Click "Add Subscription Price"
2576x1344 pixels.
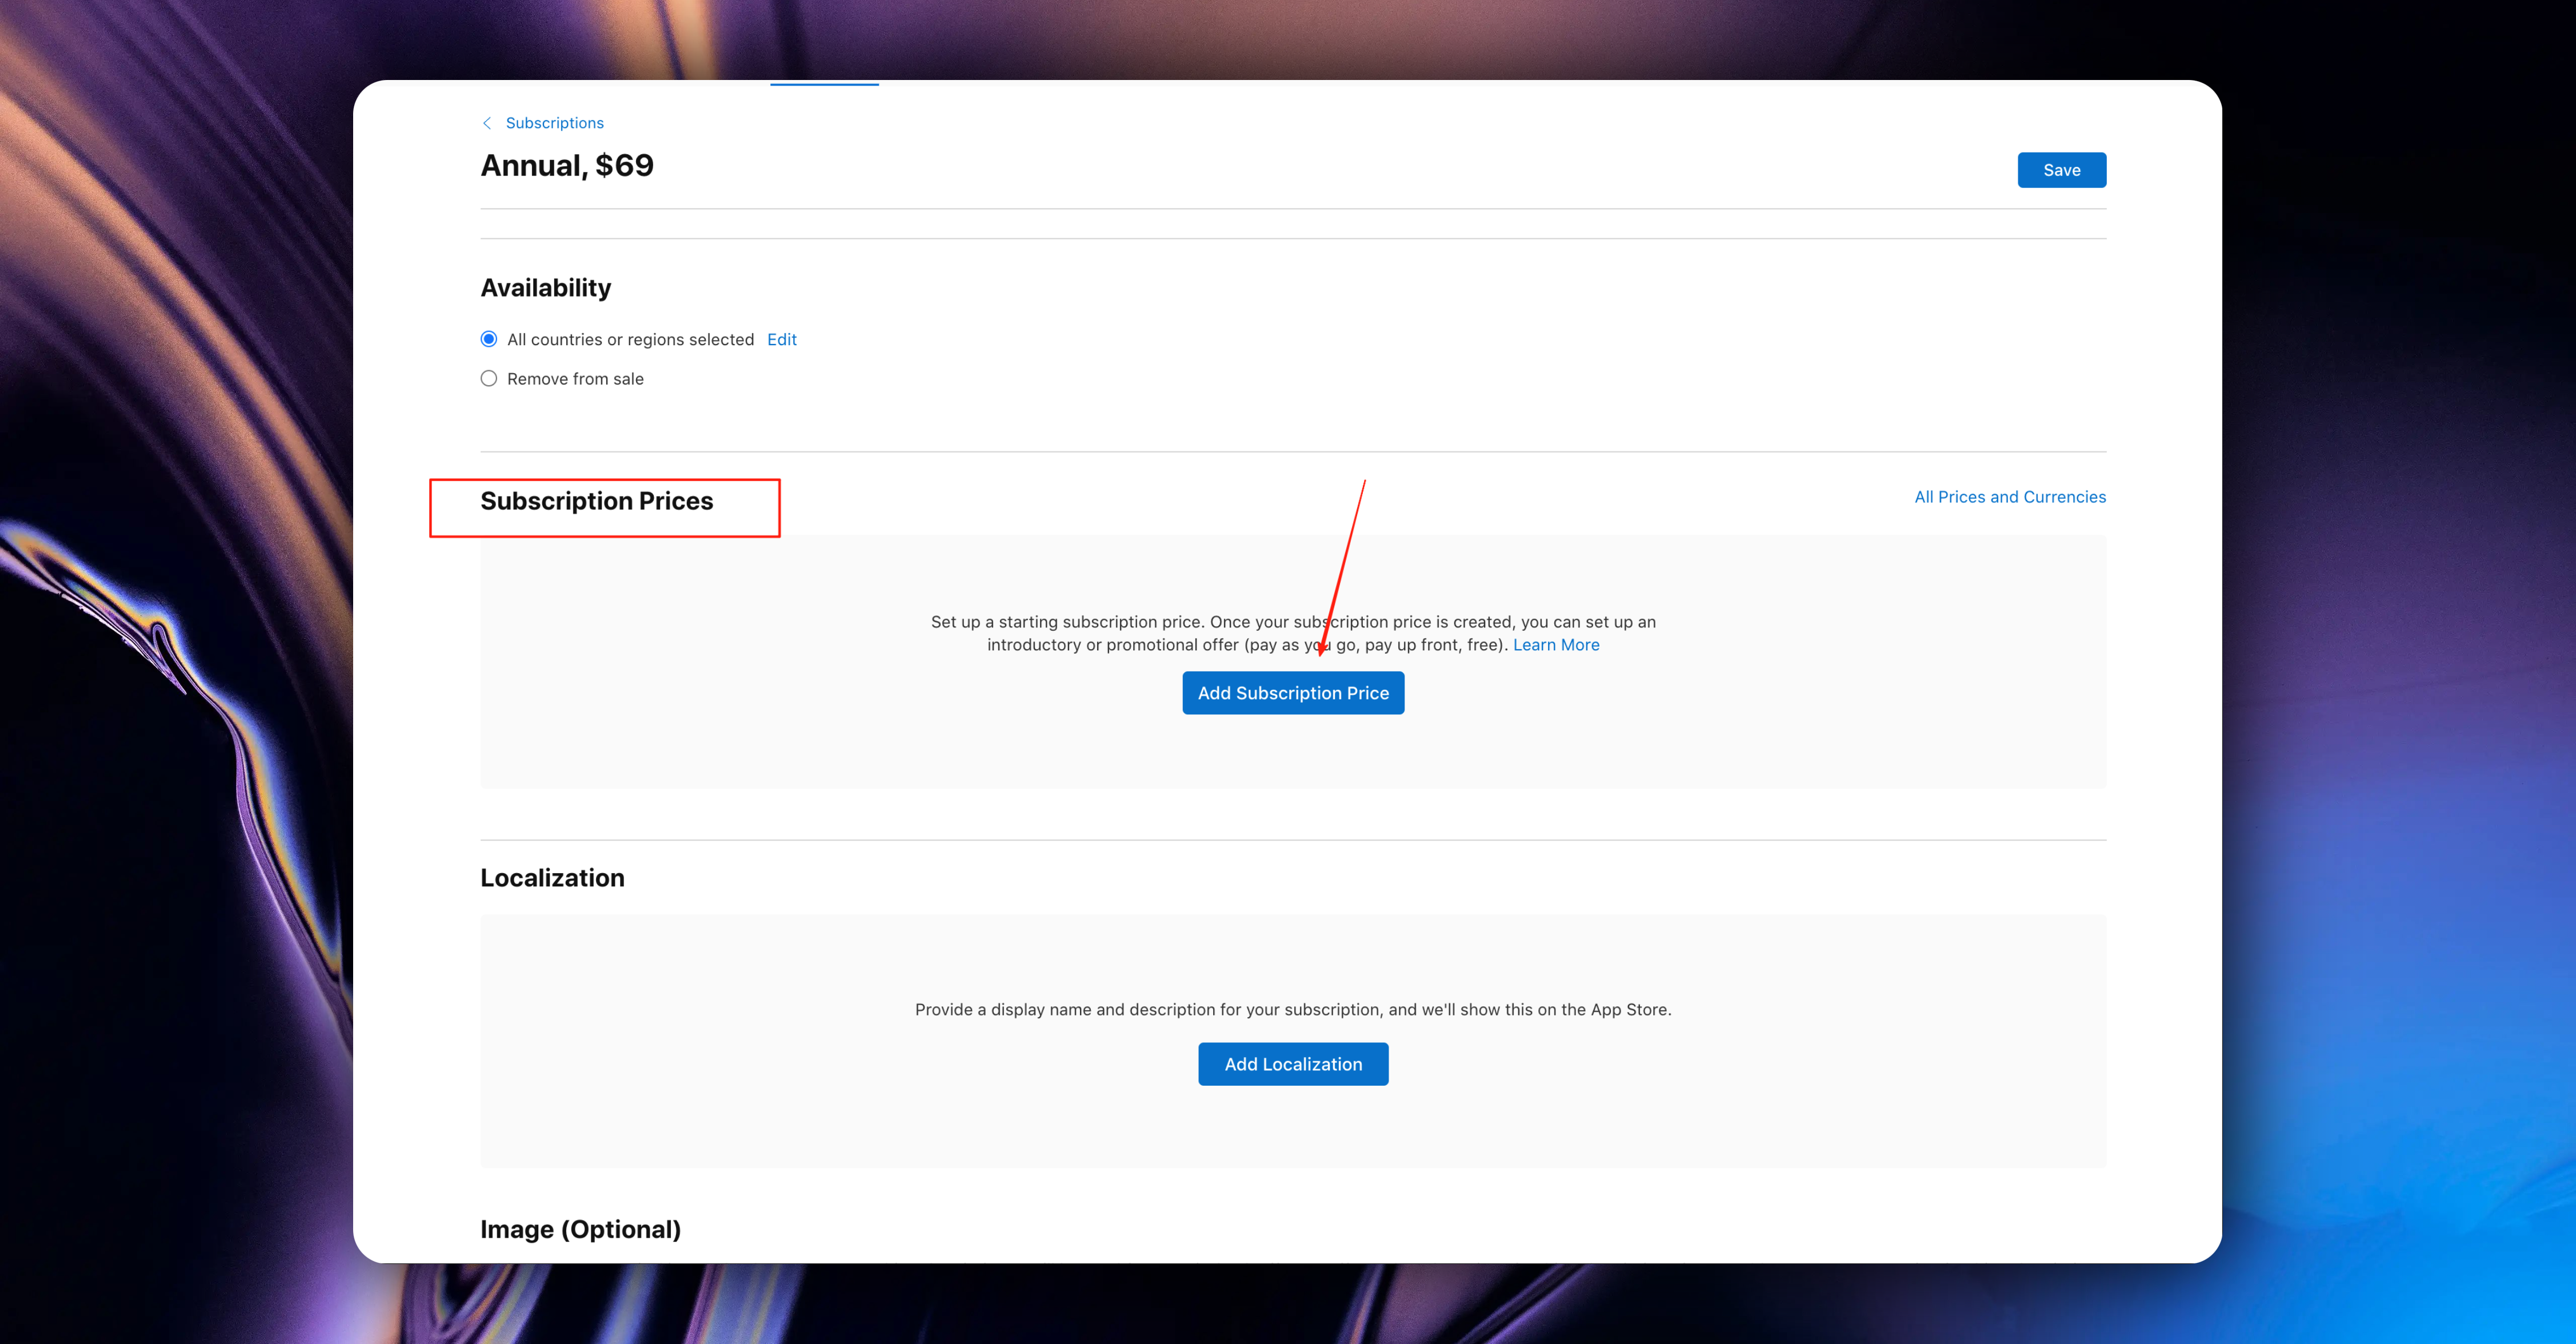[1293, 692]
